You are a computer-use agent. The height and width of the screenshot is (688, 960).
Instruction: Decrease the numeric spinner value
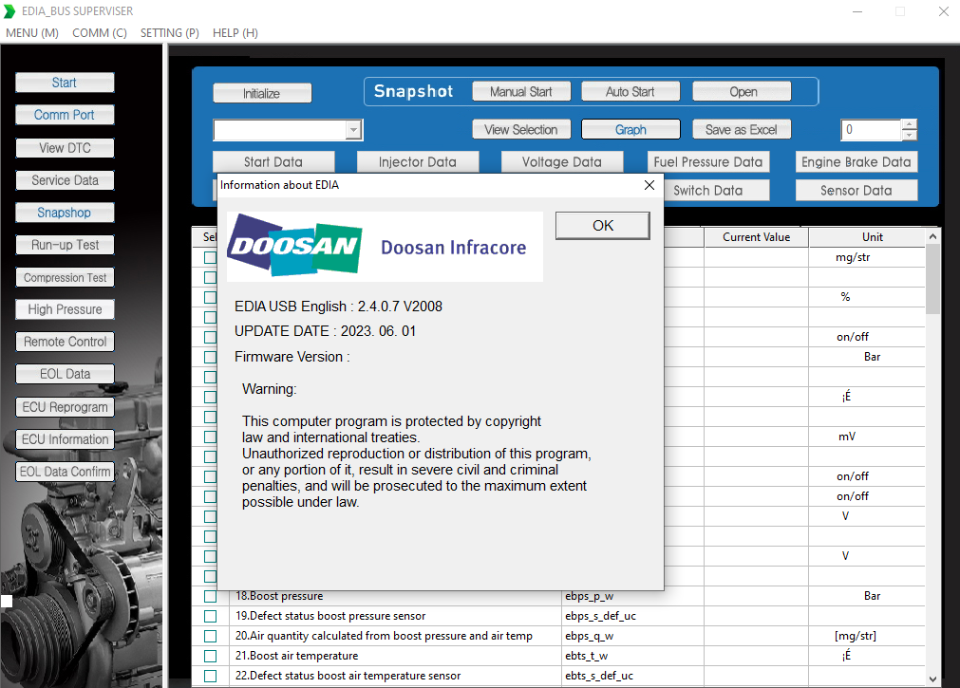909,136
